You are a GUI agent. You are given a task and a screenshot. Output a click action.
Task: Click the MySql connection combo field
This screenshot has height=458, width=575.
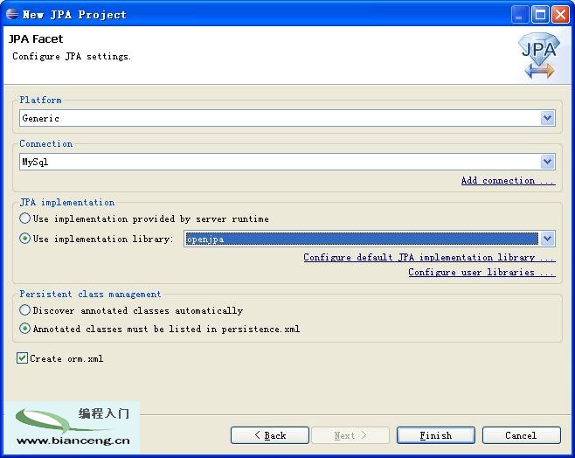pyautogui.click(x=287, y=162)
